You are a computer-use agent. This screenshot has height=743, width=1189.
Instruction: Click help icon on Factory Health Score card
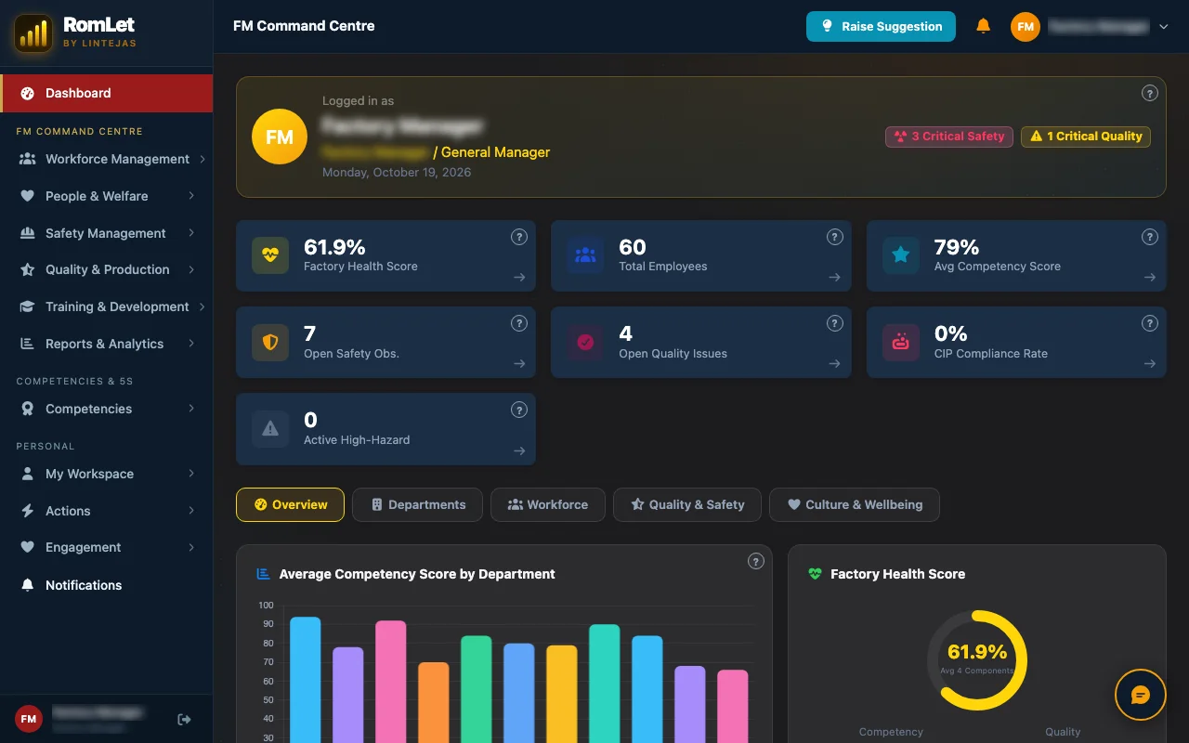click(519, 237)
